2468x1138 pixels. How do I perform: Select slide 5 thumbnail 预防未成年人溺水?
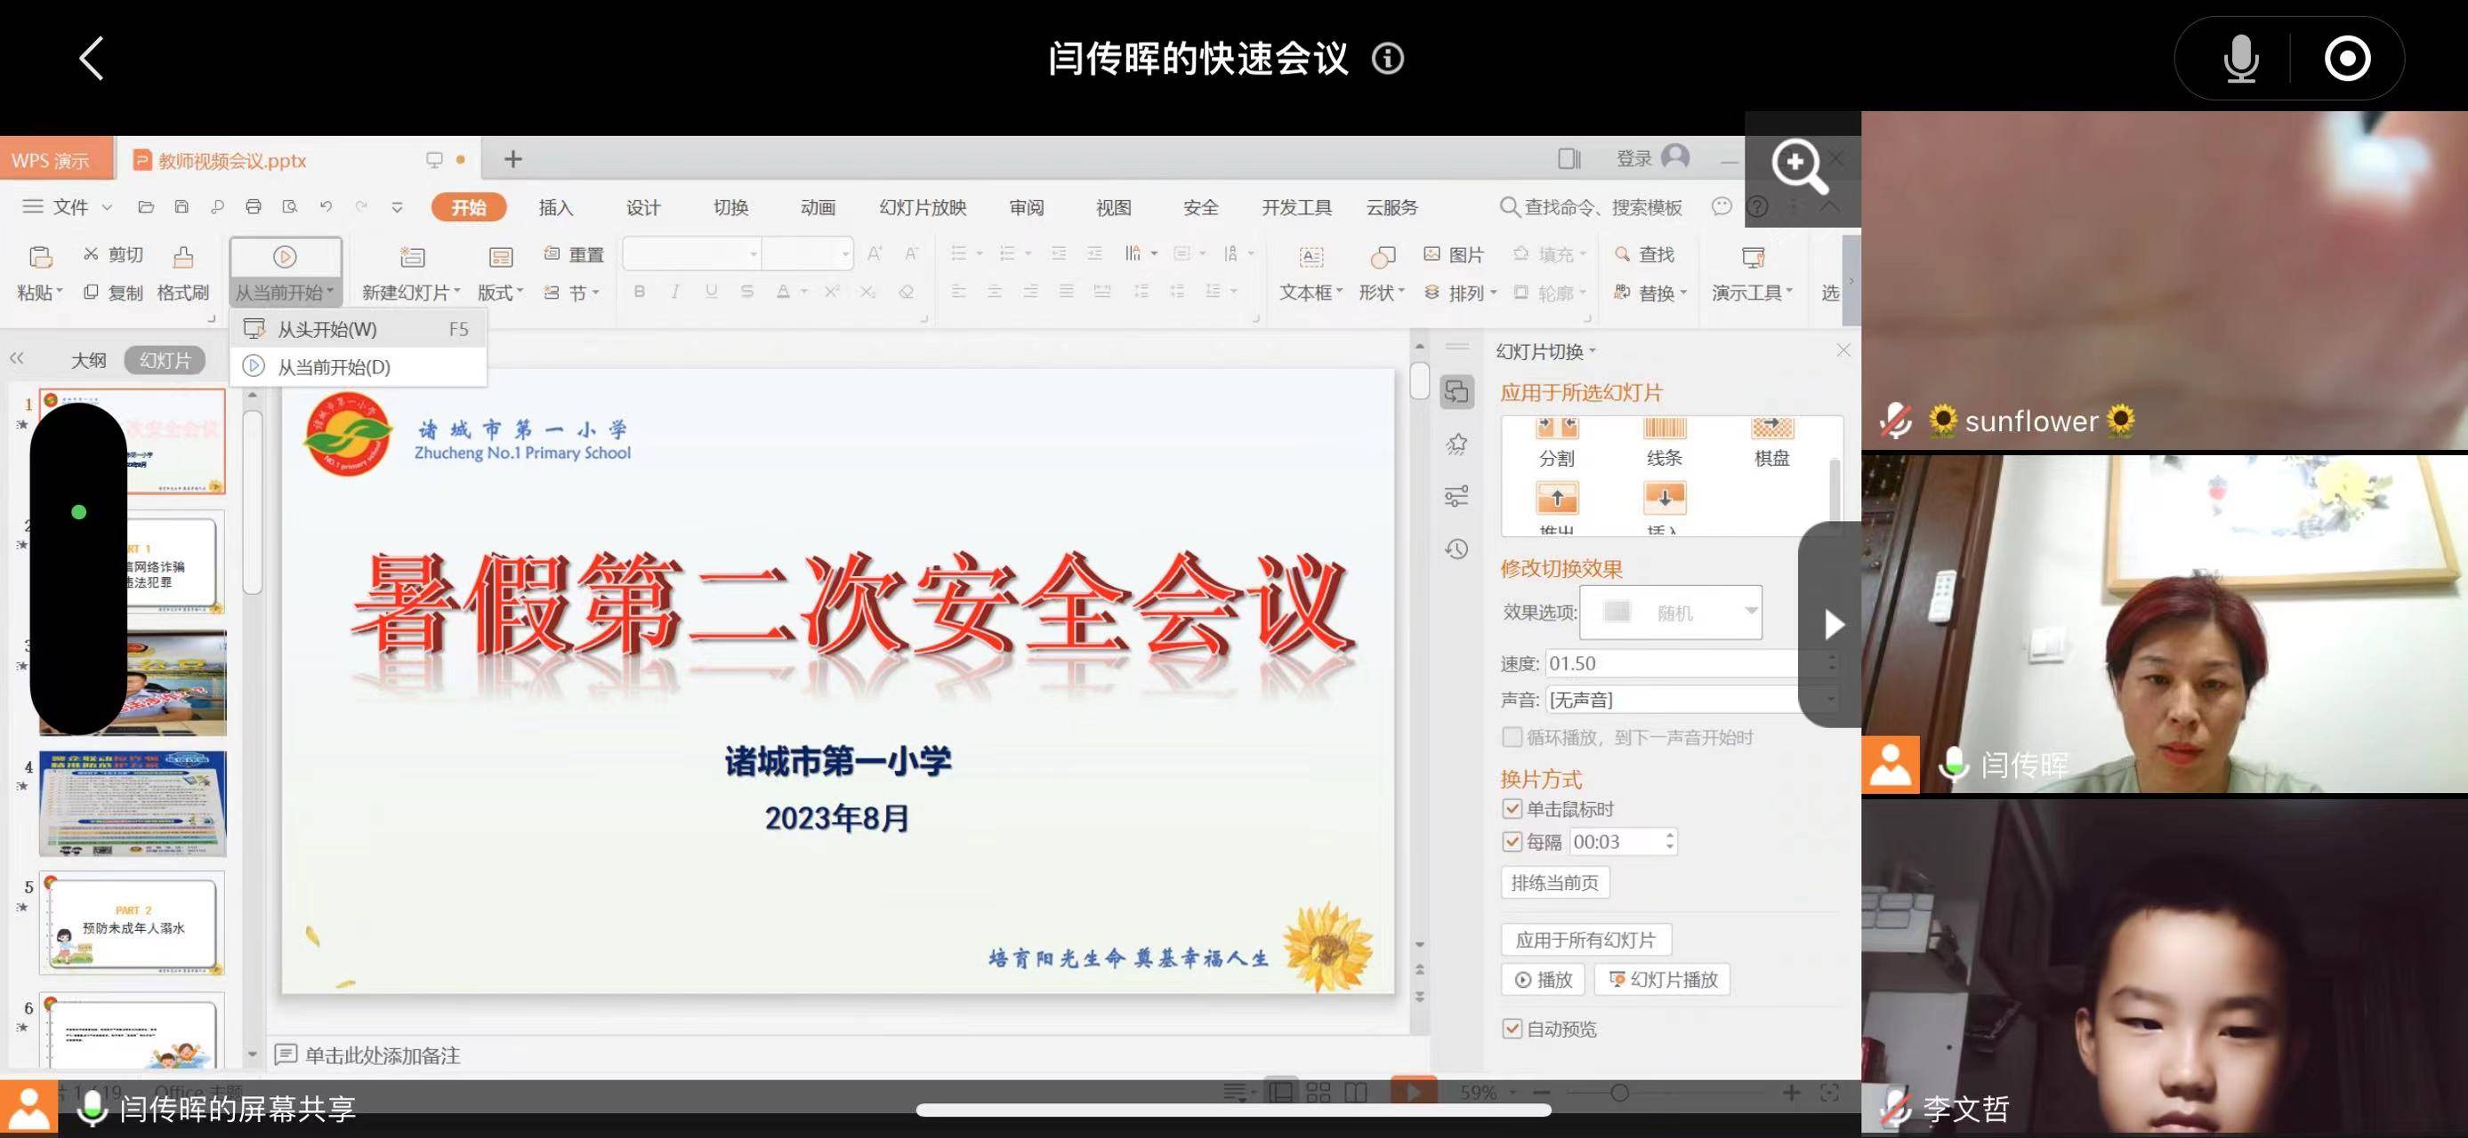point(133,923)
